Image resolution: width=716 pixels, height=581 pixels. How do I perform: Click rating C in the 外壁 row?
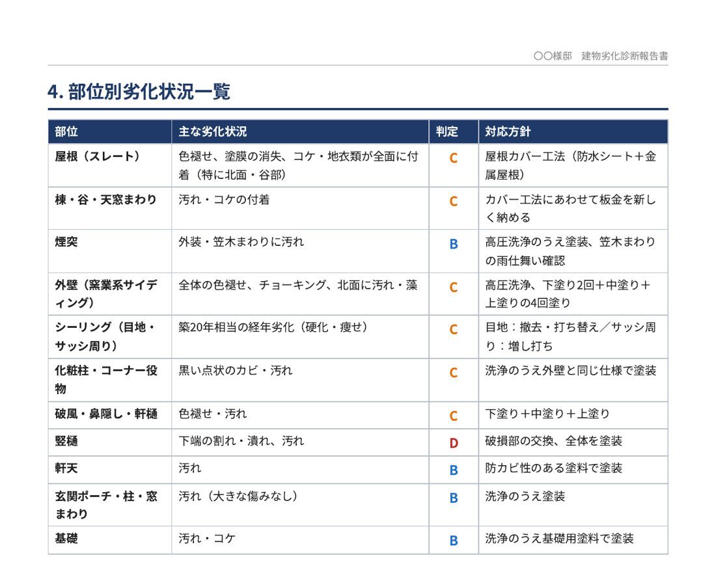(454, 287)
